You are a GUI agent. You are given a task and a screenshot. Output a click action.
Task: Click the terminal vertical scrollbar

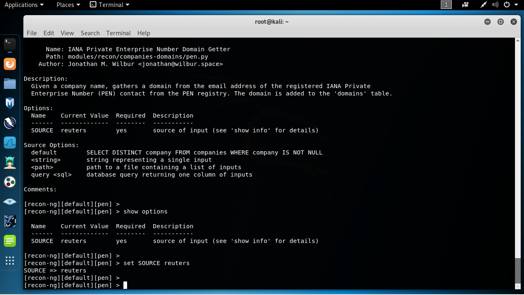coord(518,270)
